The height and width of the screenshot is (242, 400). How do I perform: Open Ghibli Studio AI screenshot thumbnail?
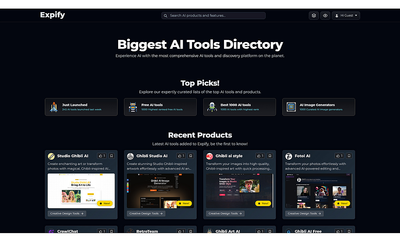tap(160, 191)
